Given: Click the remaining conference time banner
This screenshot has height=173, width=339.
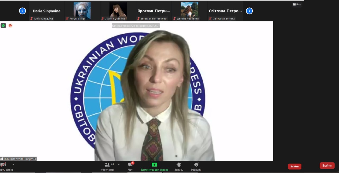Looking at the screenshot, I should pyautogui.click(x=136, y=26).
